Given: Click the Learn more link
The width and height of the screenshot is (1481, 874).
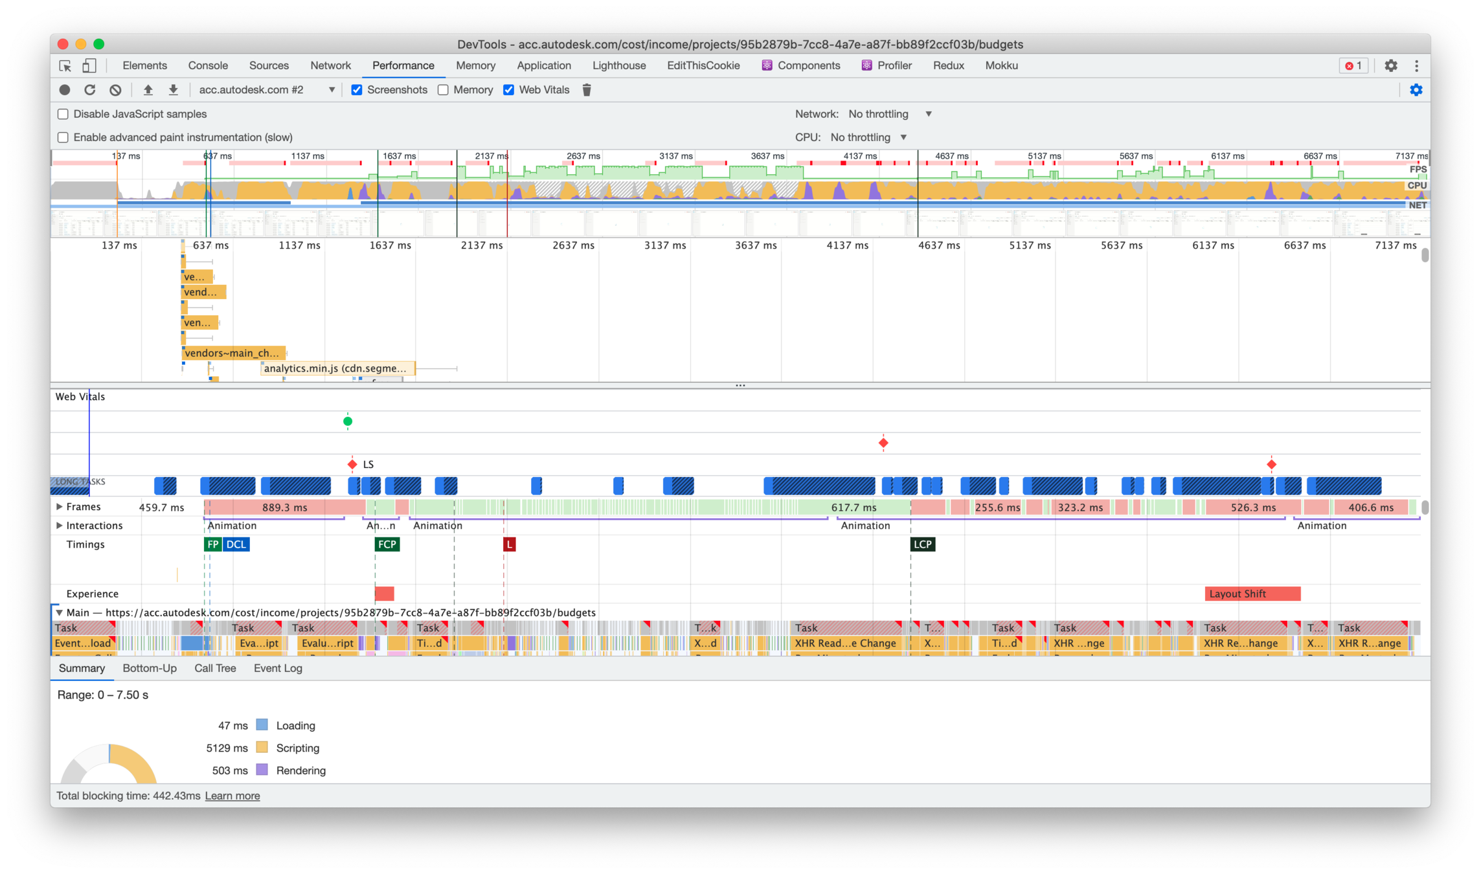Looking at the screenshot, I should coord(232,796).
